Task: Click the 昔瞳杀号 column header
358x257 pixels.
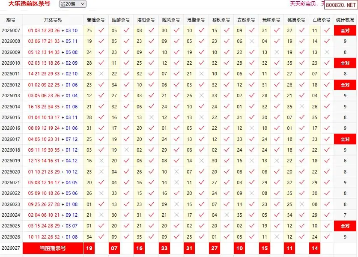Action: [95, 20]
